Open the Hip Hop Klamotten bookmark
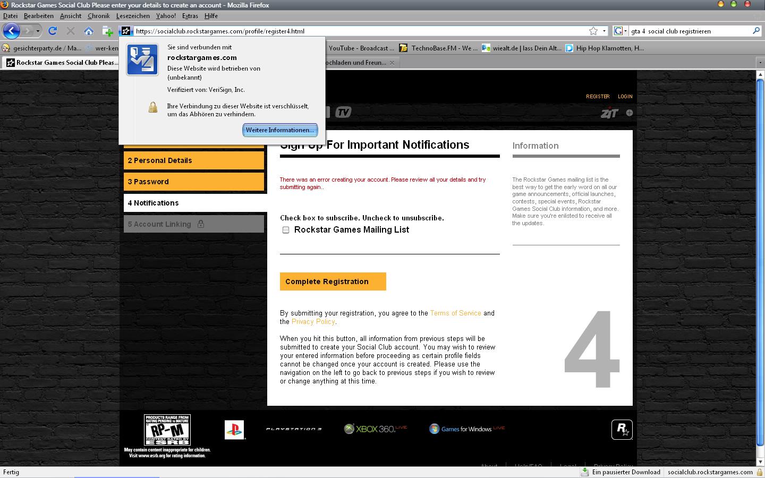 605,48
